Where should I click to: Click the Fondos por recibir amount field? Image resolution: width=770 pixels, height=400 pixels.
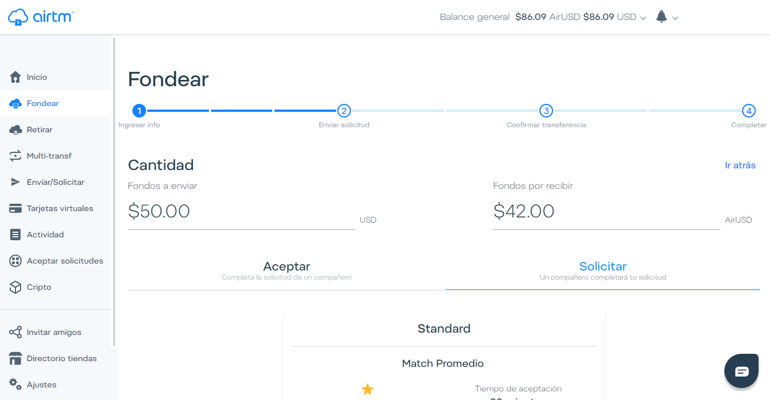tap(606, 212)
